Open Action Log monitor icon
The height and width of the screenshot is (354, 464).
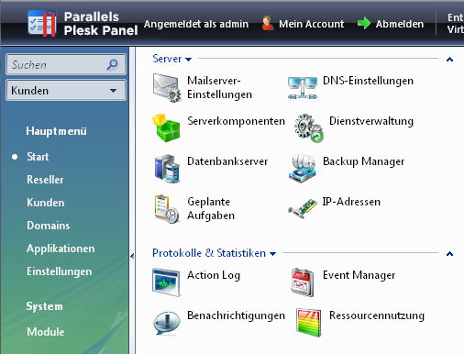click(x=166, y=282)
